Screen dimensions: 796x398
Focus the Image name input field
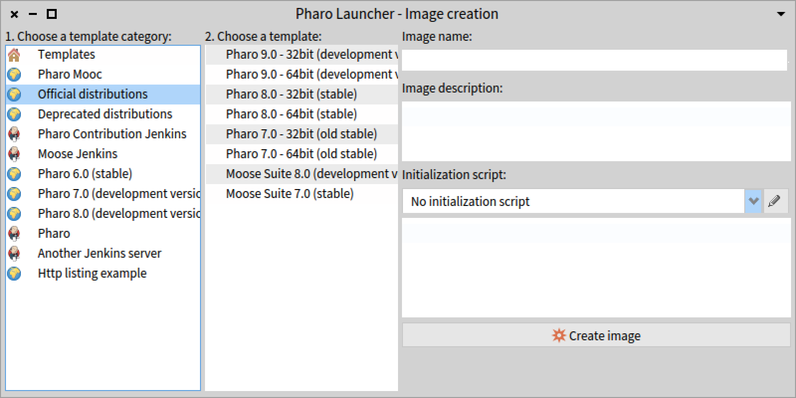(x=595, y=60)
